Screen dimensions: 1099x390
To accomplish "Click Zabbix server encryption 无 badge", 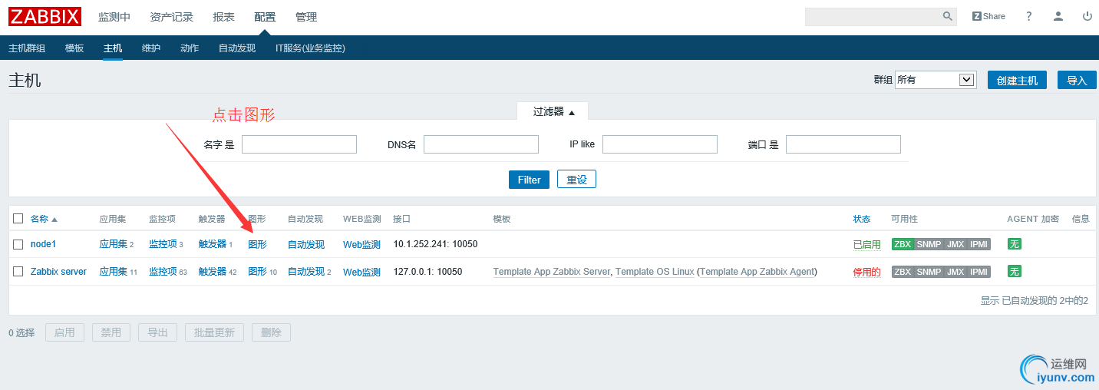I will pyautogui.click(x=1015, y=272).
